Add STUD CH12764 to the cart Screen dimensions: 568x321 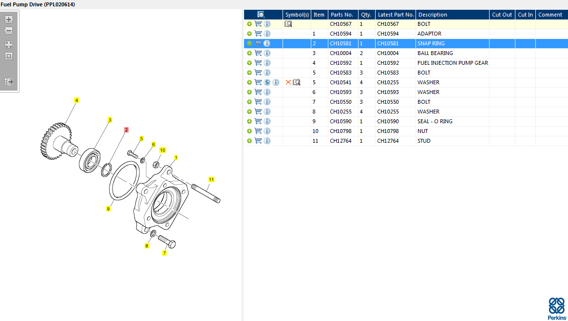point(258,141)
